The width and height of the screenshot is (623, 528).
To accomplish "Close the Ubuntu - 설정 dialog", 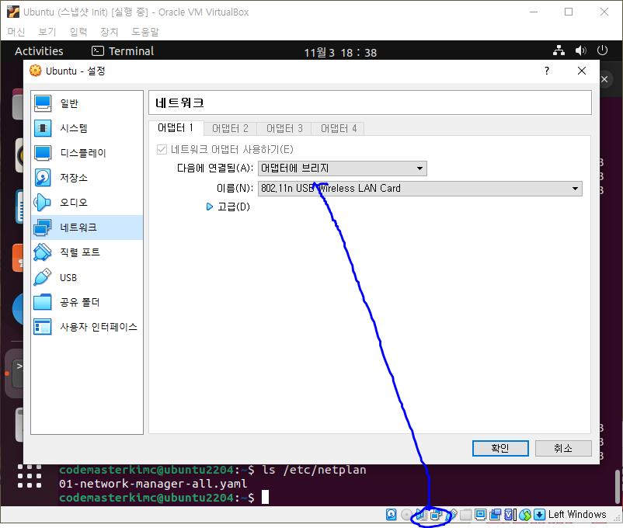I will [582, 71].
